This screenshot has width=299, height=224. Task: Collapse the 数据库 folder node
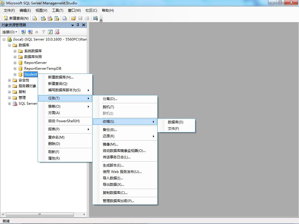click(9, 45)
